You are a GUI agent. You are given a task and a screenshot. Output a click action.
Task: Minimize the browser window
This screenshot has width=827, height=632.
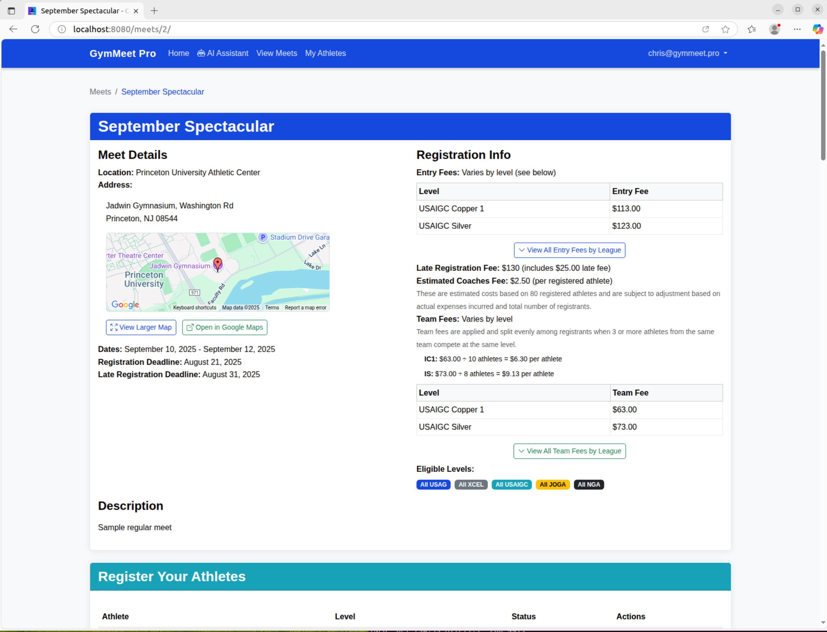(x=778, y=10)
